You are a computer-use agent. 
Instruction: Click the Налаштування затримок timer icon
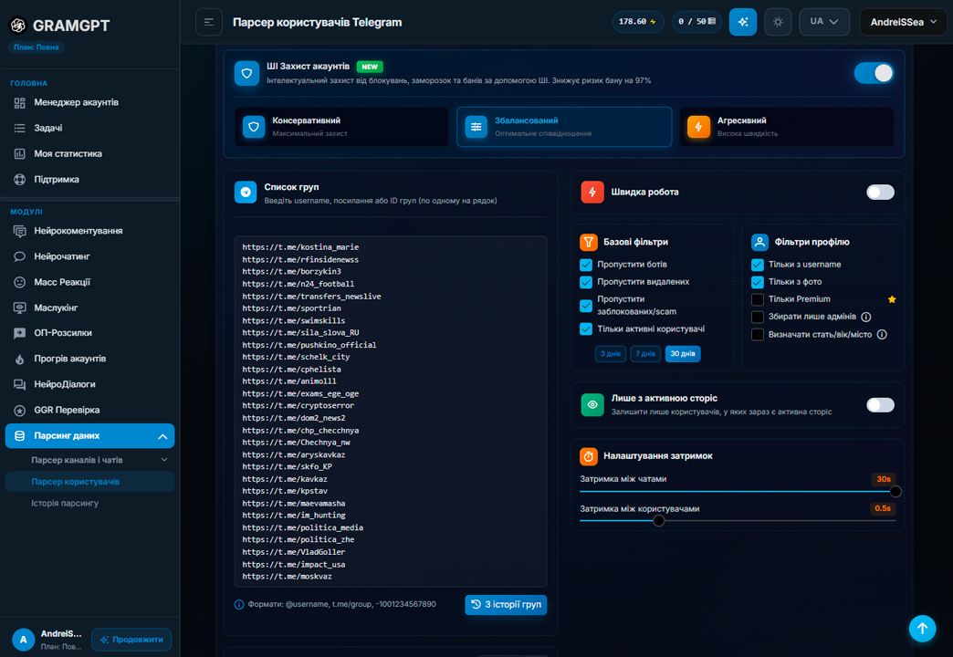(589, 456)
